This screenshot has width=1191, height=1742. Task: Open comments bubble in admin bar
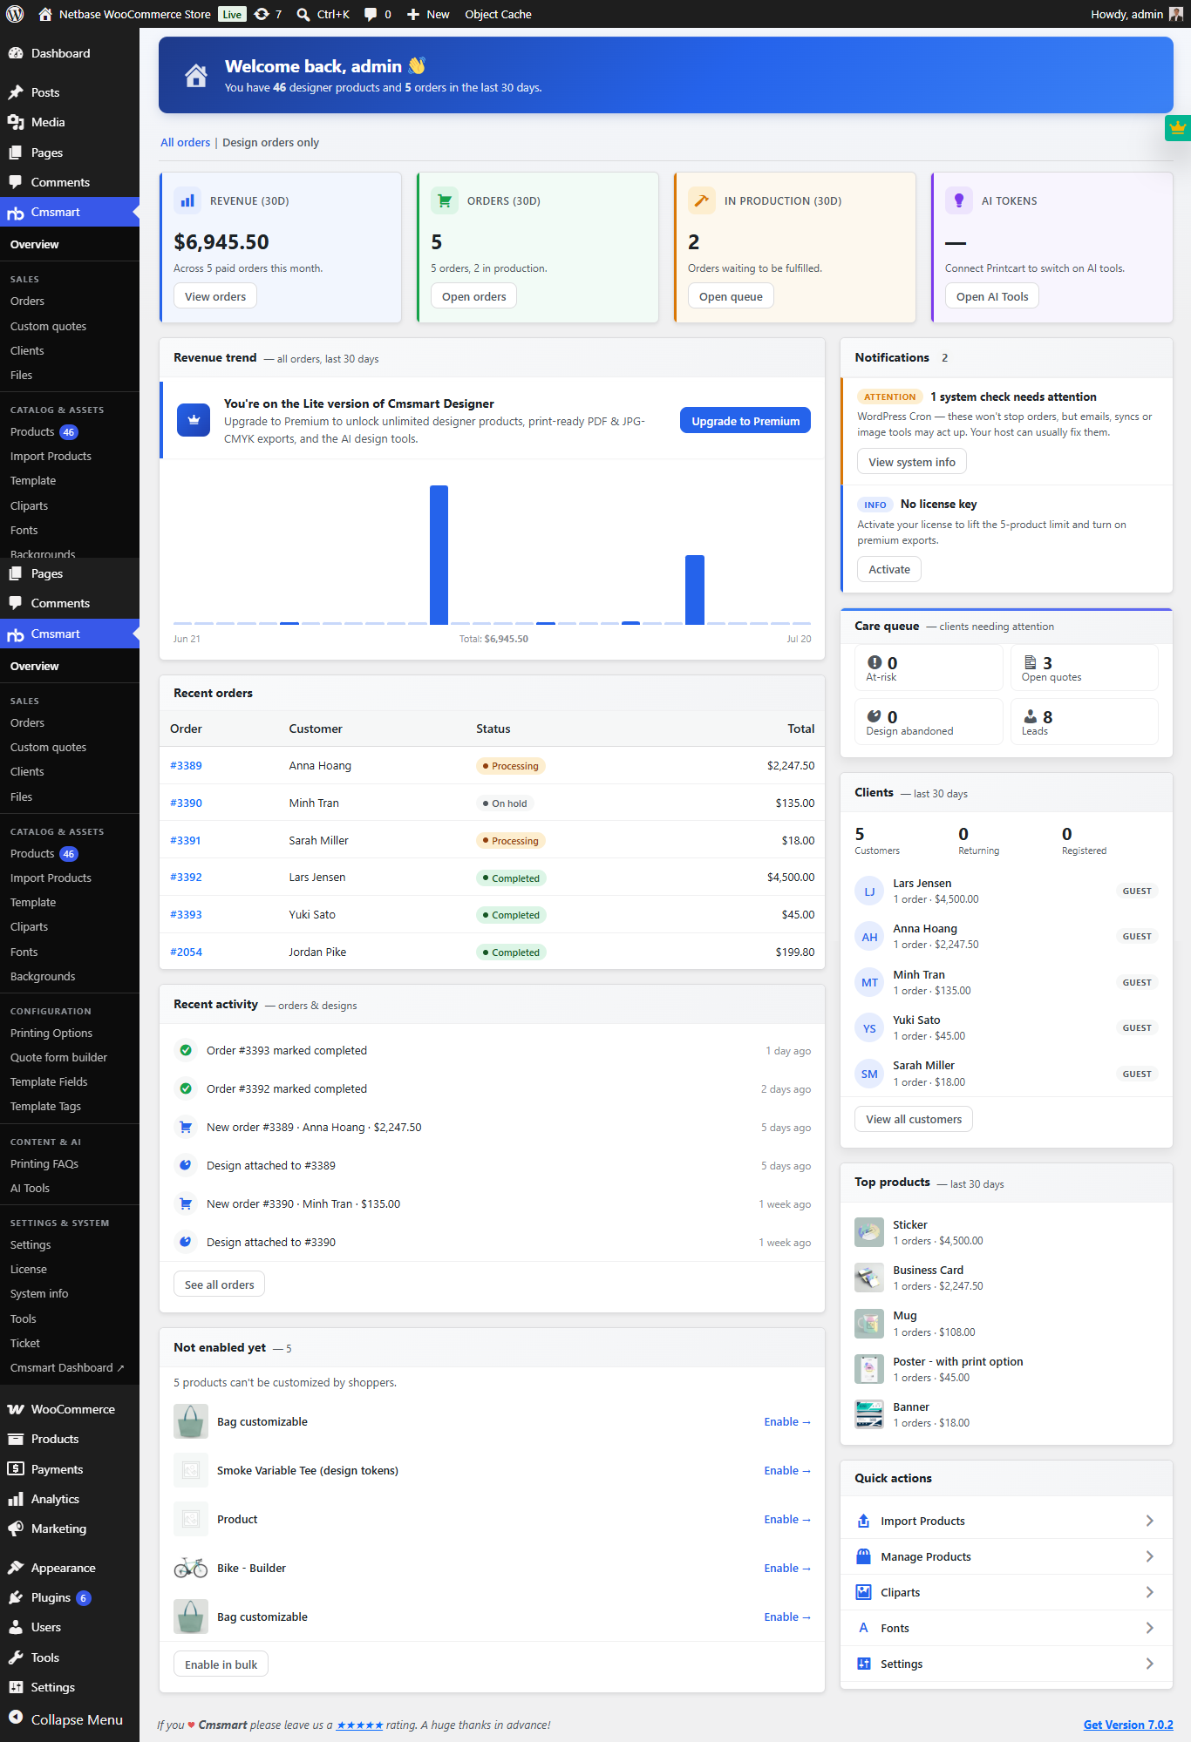[378, 14]
